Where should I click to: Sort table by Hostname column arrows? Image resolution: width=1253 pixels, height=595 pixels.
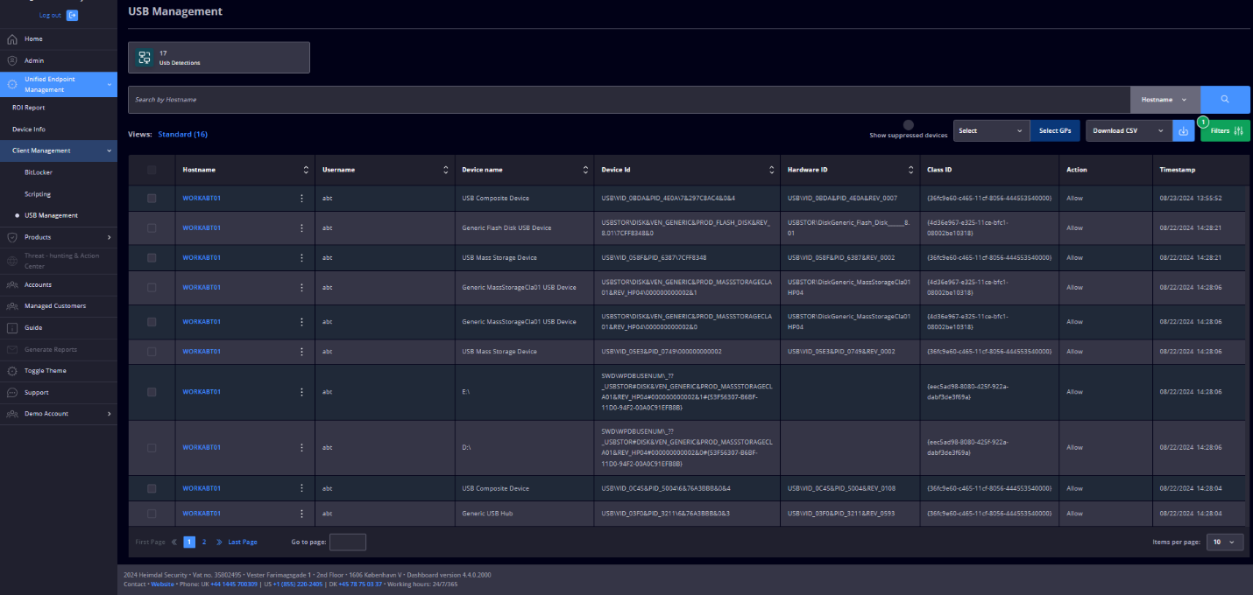coord(306,170)
